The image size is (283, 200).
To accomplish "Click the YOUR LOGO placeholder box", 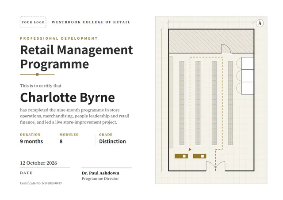I will (33, 22).
